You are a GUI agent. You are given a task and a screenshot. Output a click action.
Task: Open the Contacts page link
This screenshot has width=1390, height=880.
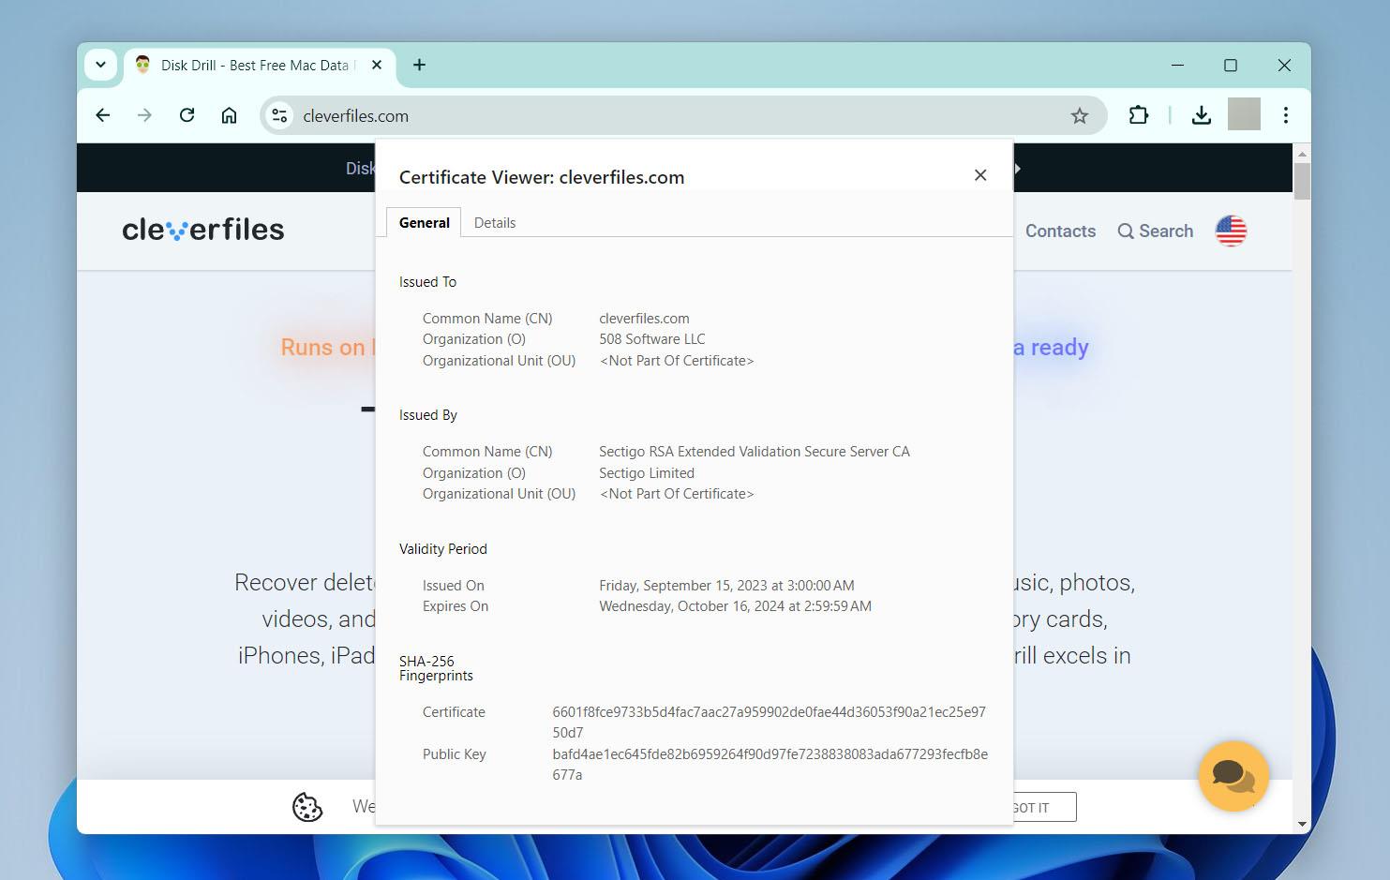pyautogui.click(x=1060, y=231)
